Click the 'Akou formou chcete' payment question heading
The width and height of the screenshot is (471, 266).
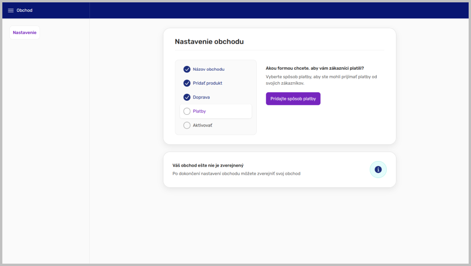(315, 68)
